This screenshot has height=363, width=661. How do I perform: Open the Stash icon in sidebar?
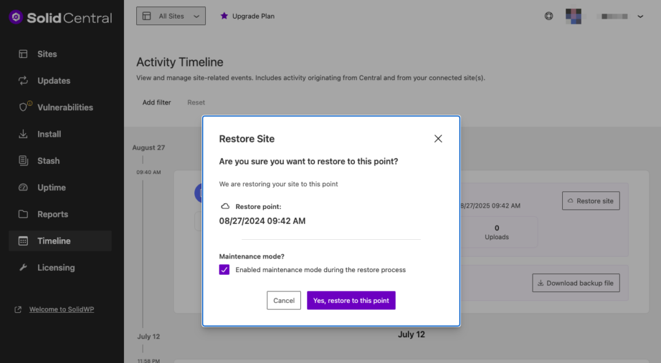click(x=23, y=161)
